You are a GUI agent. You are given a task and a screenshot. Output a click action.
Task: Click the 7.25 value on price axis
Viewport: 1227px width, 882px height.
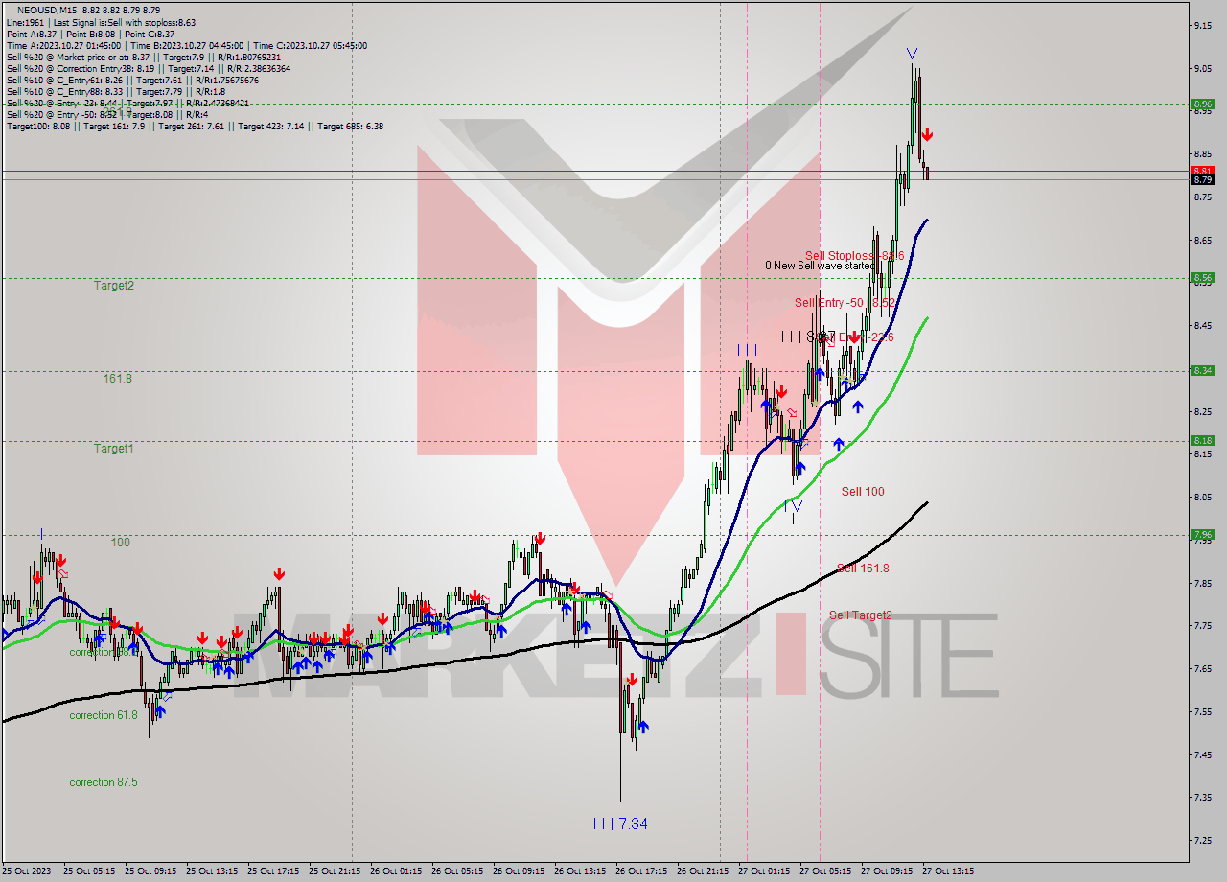pos(1202,841)
